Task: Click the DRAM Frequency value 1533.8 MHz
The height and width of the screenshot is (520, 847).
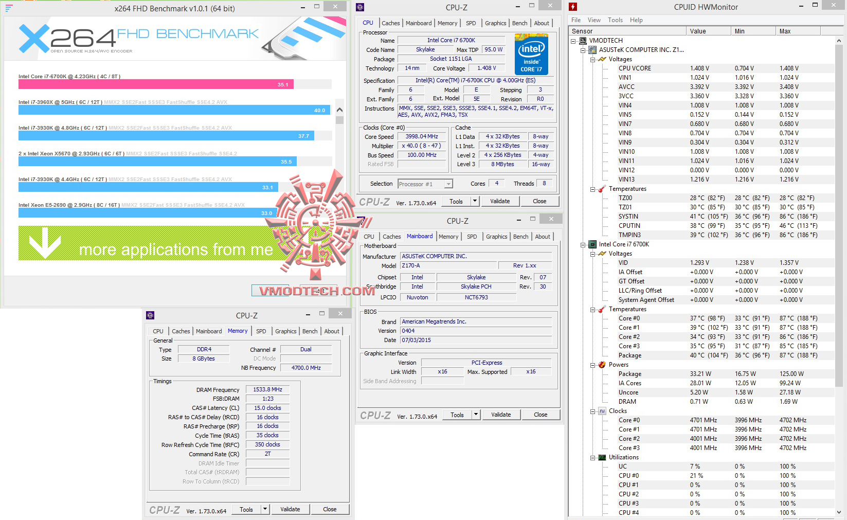Action: point(267,390)
